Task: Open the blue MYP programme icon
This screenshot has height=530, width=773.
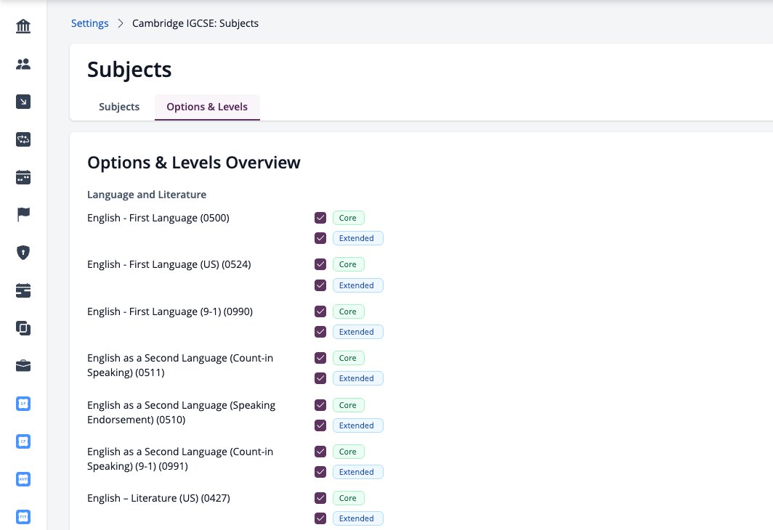Action: coord(23,479)
